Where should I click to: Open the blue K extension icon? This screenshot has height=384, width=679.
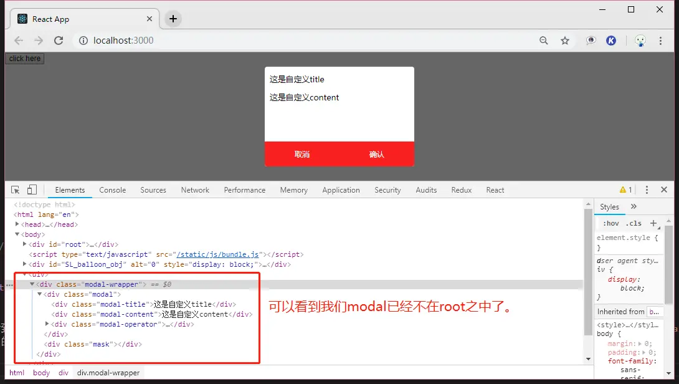611,41
